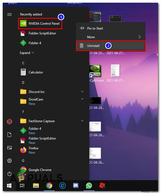The image size is (161, 194).
Task: Open Task View on the taskbar
Action: tap(22, 186)
